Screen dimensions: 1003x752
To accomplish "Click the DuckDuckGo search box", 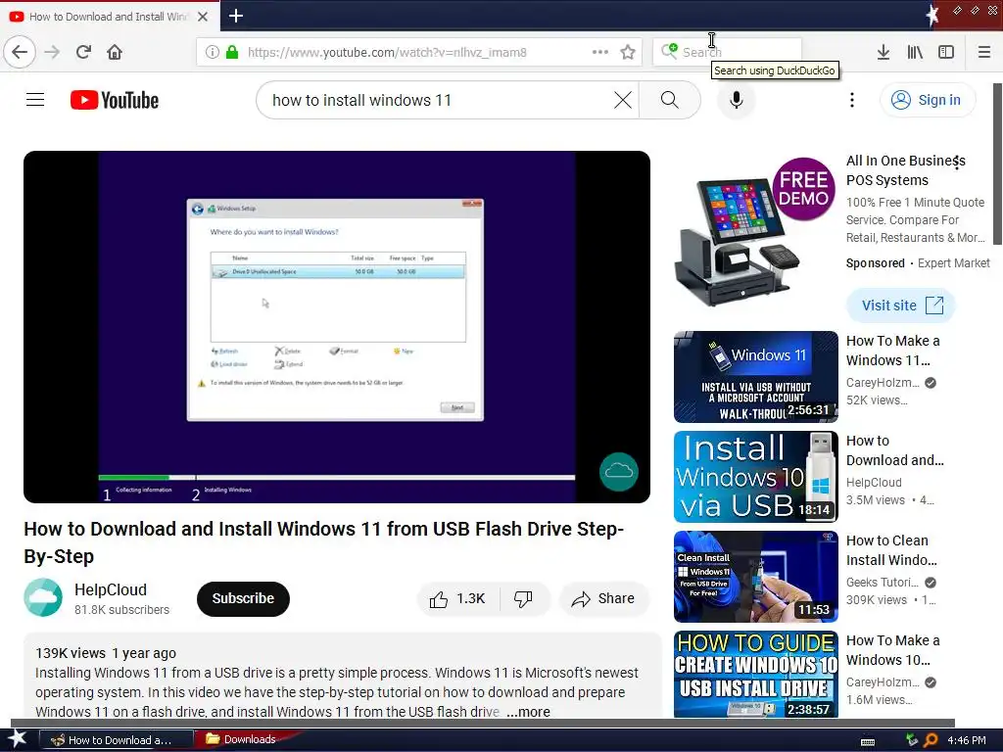I will (x=727, y=52).
